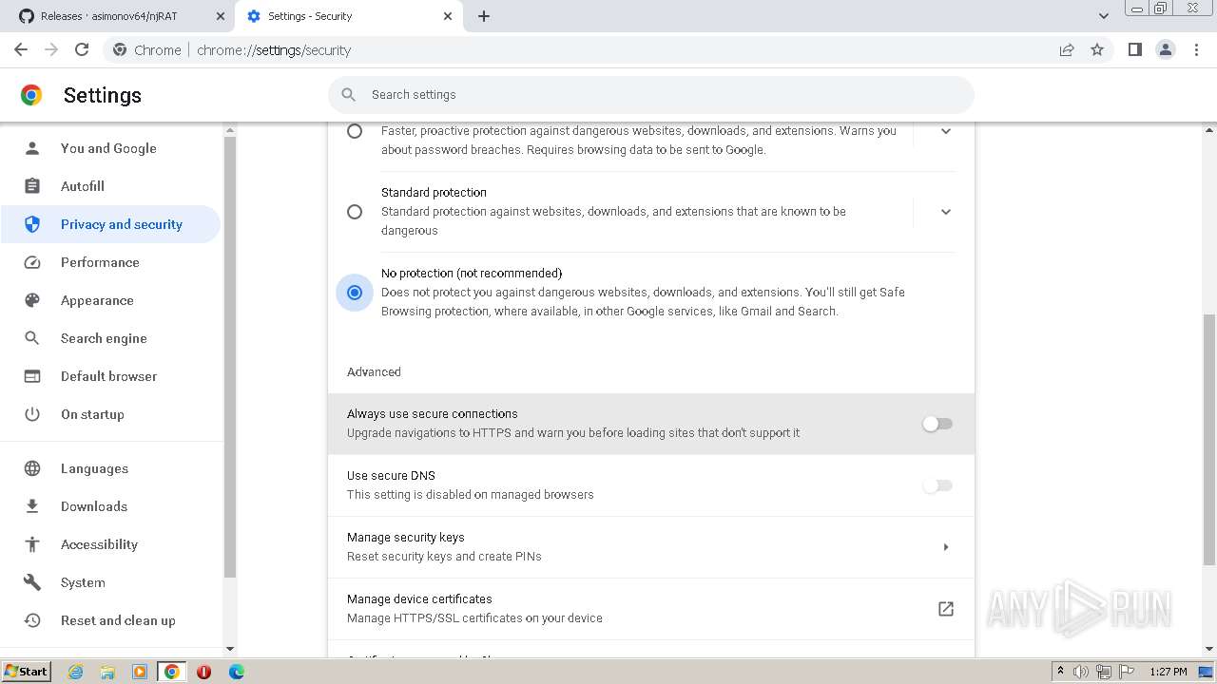Click the browser forward arrow

(51, 49)
